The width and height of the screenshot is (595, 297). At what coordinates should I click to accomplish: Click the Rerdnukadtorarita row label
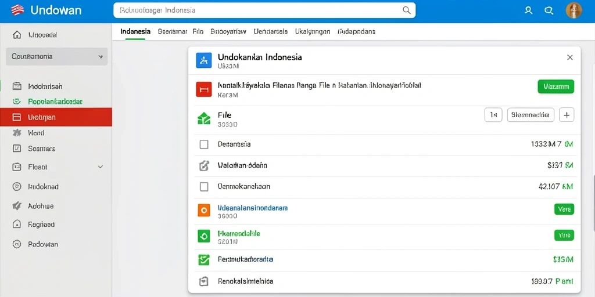246,259
